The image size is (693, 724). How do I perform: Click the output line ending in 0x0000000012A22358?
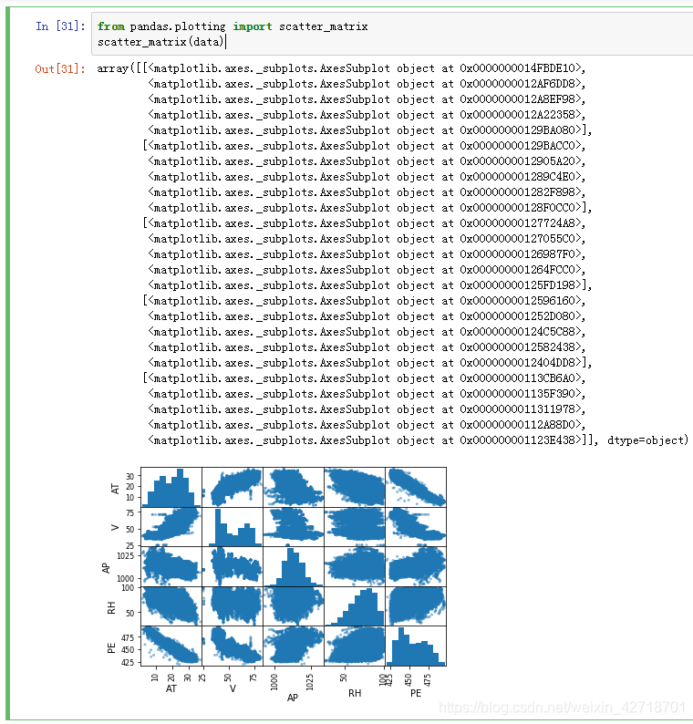pos(367,115)
